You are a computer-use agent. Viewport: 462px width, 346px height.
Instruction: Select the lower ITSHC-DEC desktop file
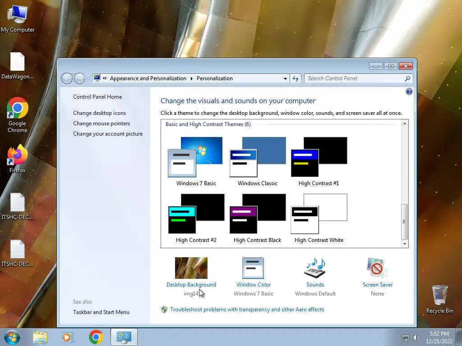(x=18, y=253)
